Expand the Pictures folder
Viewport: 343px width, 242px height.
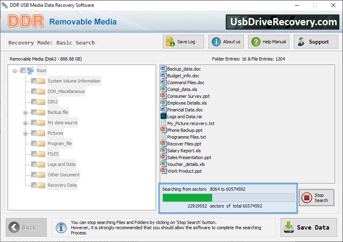(x=25, y=133)
